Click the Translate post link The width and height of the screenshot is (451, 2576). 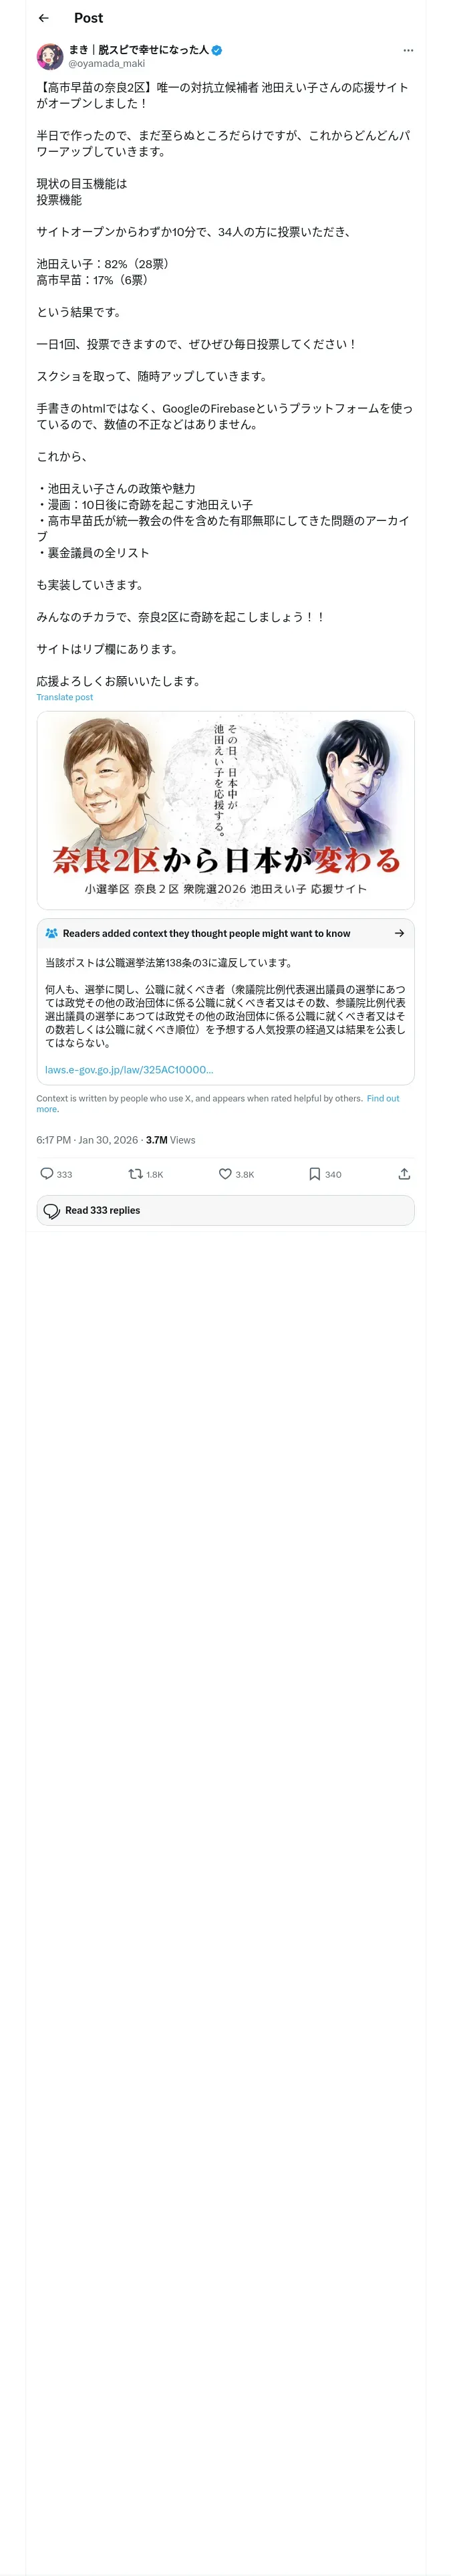click(65, 697)
